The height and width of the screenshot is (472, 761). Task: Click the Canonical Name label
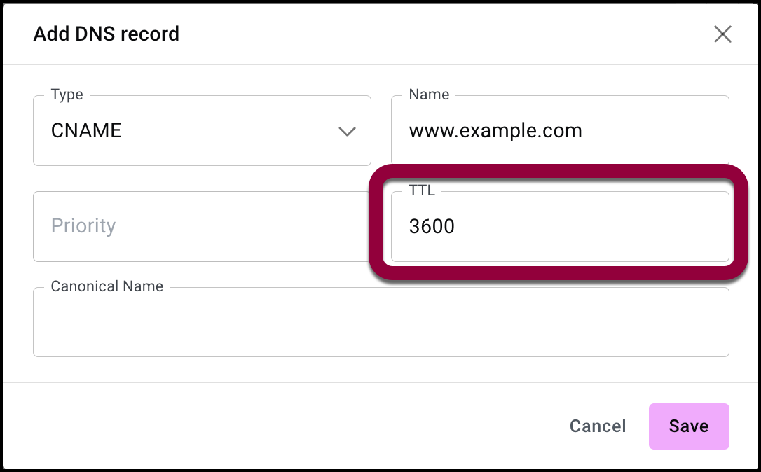[x=107, y=286]
